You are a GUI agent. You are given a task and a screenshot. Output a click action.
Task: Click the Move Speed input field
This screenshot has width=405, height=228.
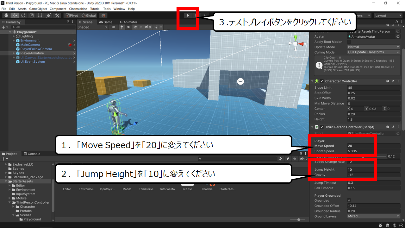[374, 146]
